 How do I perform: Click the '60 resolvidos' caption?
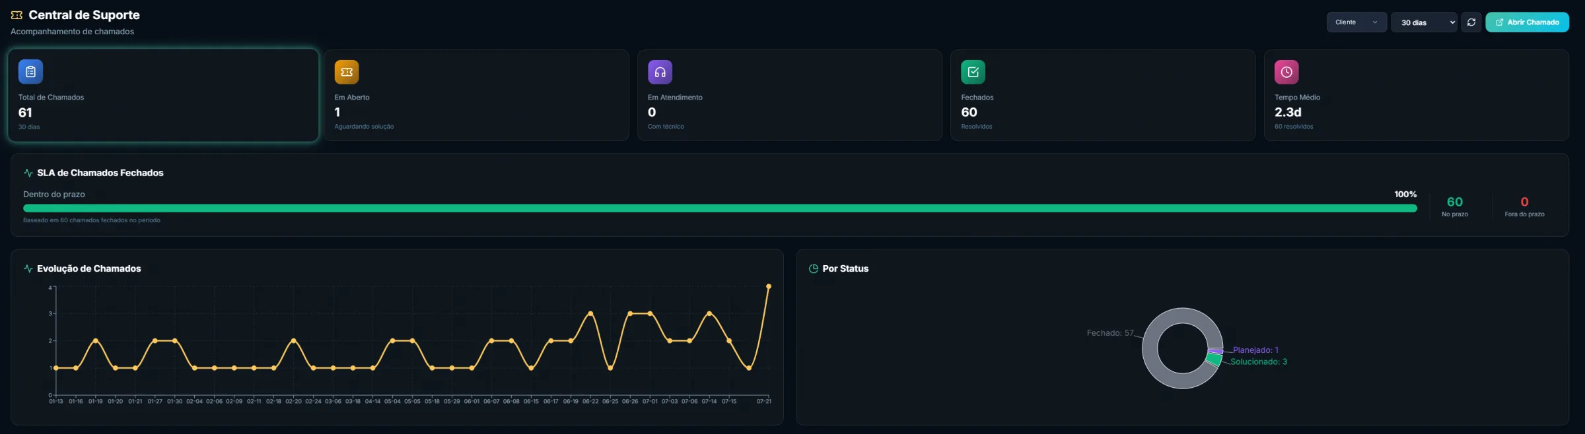1294,127
